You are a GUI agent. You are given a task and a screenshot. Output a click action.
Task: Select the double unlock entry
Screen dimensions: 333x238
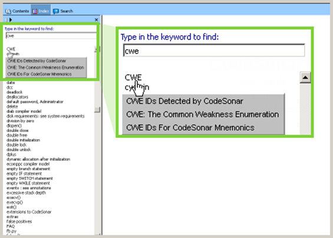19,150
